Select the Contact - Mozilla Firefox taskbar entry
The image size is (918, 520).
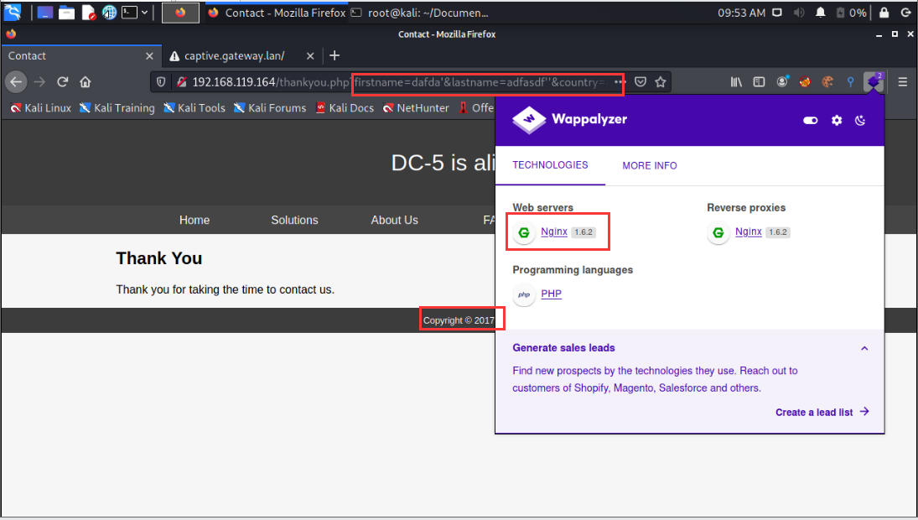click(x=277, y=13)
